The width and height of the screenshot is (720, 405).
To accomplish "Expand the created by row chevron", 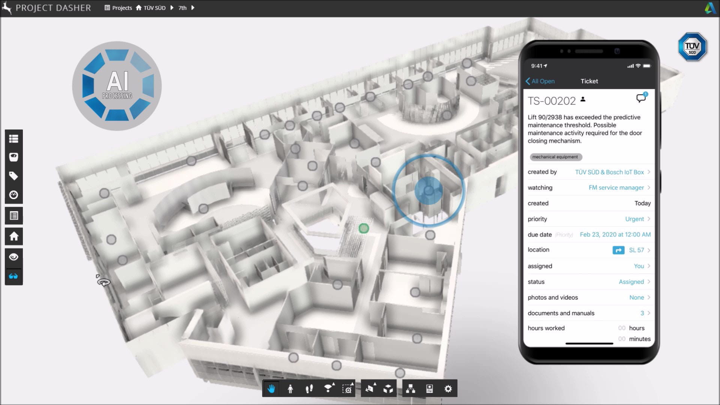I will 649,172.
